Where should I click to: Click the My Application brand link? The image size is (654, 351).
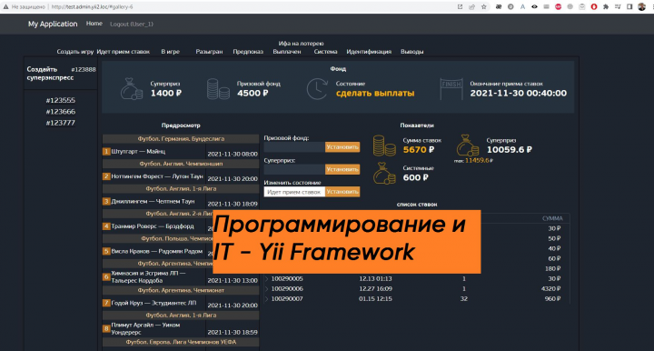pos(53,24)
